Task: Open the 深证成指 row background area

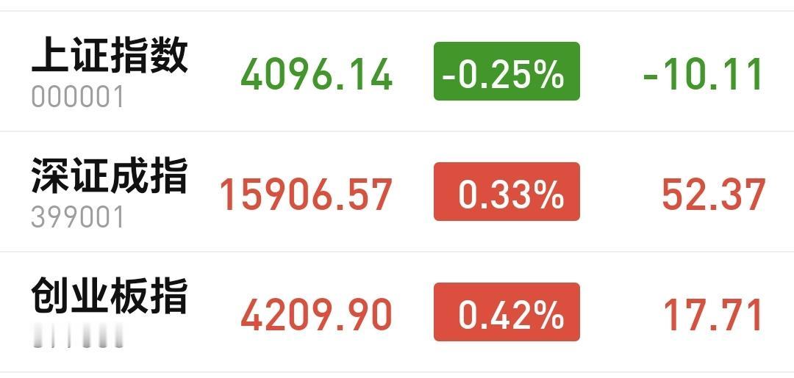Action: [397, 192]
